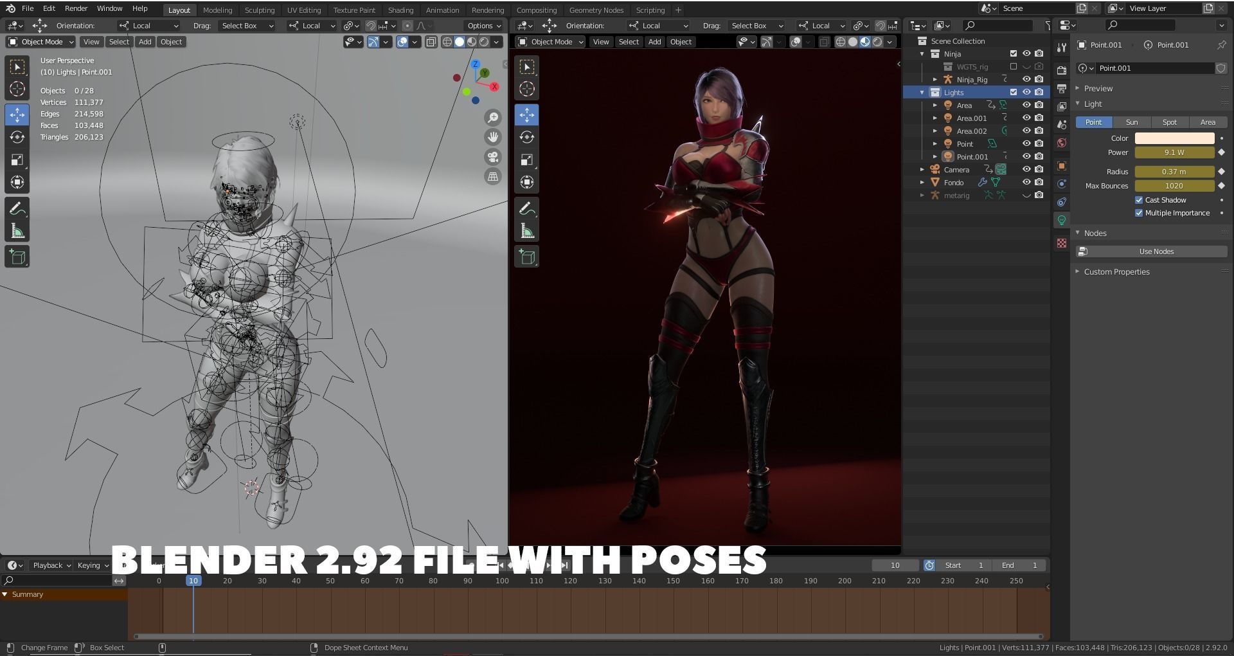Open the Texture properties tab

(1062, 243)
